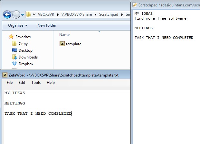Click the Desktop monitor icon
The height and width of the screenshot is (144, 200).
[x=14, y=50]
